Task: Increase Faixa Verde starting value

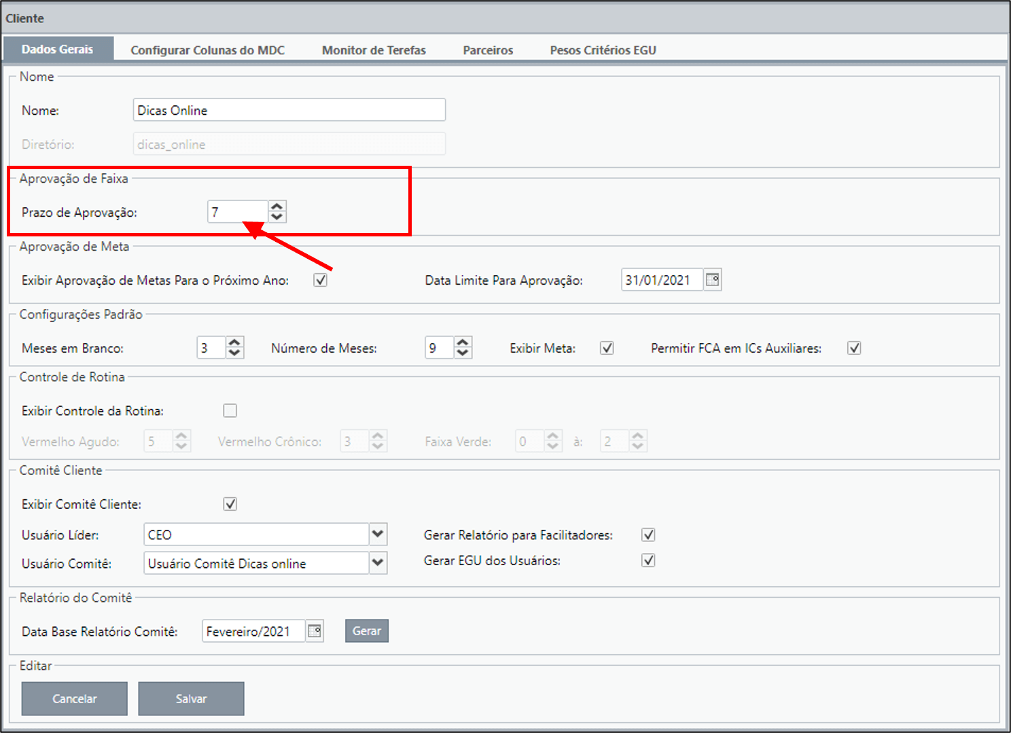Action: coord(553,436)
